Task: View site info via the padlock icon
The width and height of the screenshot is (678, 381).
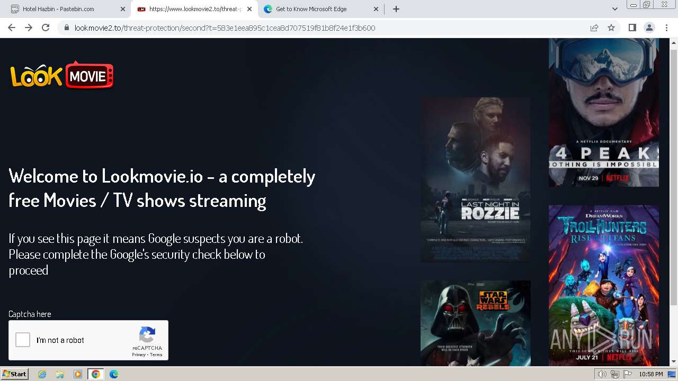Action: coord(66,28)
